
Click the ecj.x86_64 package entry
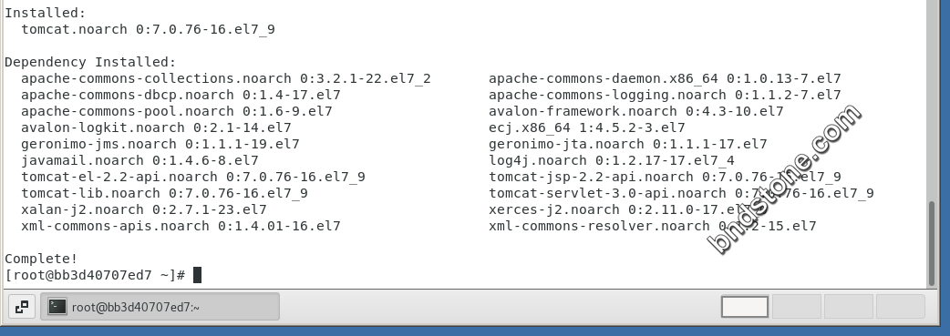pyautogui.click(x=586, y=127)
